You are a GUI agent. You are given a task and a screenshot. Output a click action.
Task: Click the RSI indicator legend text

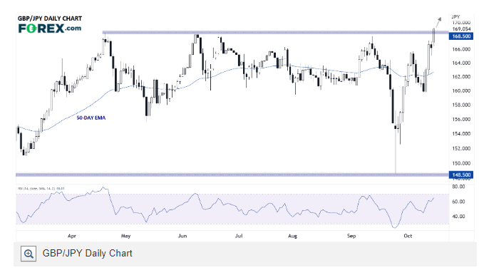[41, 189]
